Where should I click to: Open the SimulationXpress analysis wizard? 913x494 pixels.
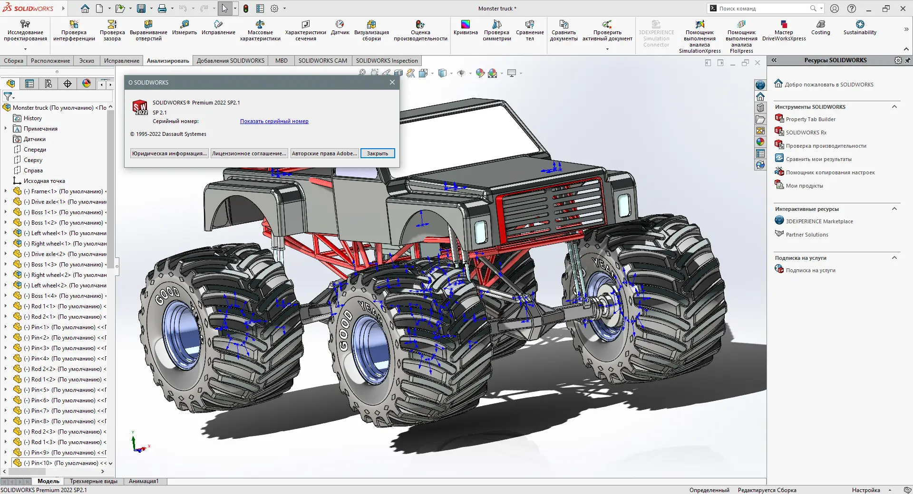699,37
